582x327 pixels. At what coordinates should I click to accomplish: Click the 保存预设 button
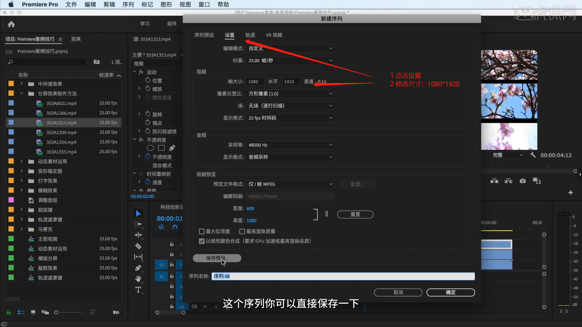[x=217, y=258]
